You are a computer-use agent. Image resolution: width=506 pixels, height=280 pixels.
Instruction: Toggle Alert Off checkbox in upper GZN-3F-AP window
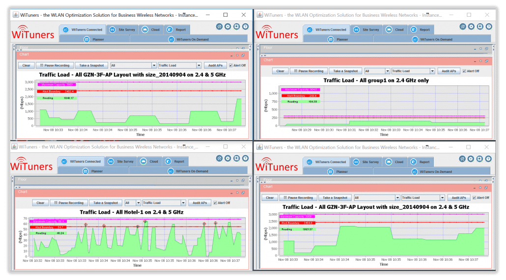click(x=231, y=65)
